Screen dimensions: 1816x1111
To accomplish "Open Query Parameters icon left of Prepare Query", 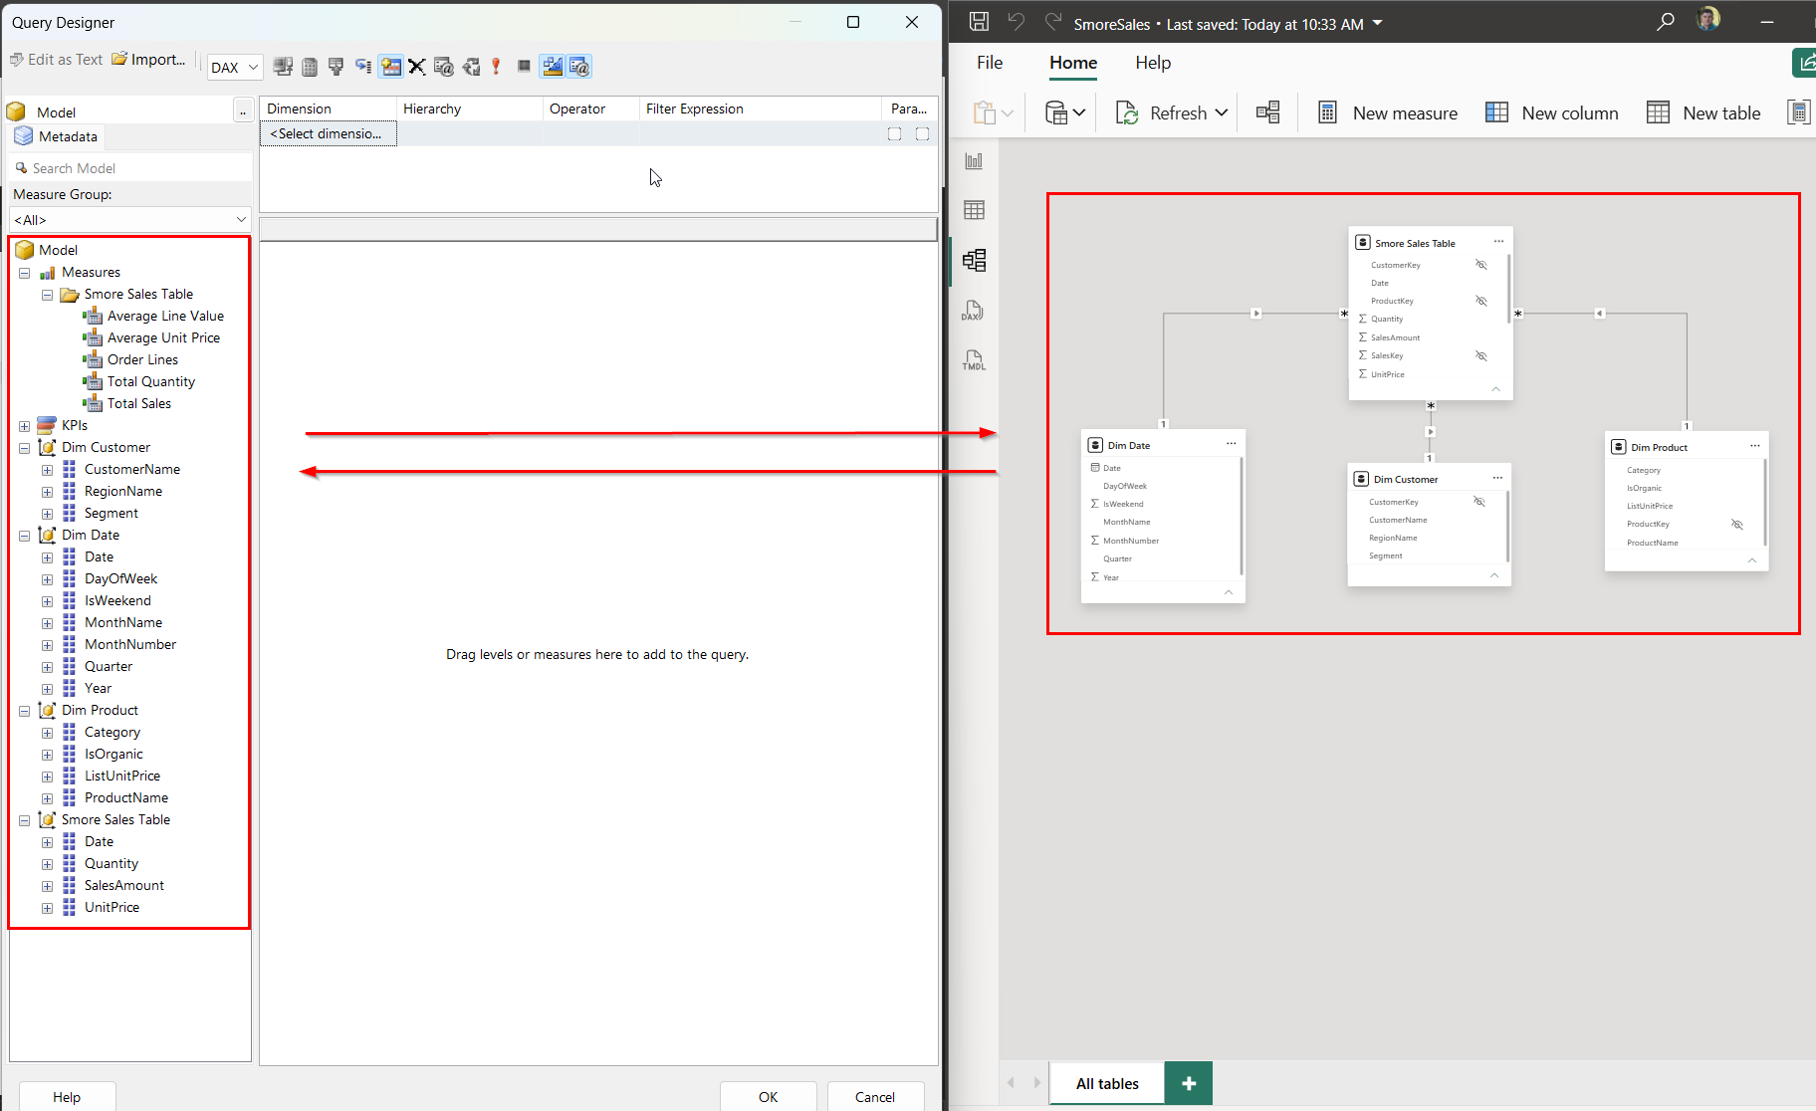I will pyautogui.click(x=444, y=67).
